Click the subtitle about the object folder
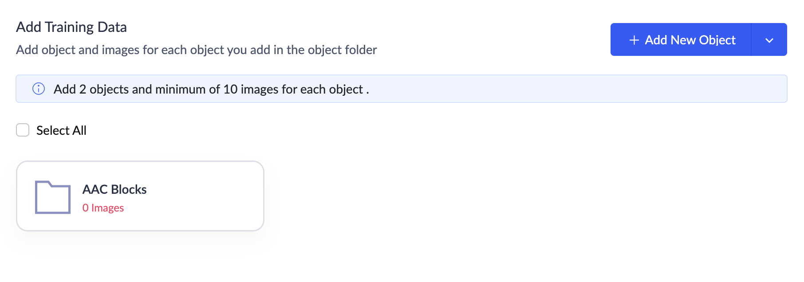The image size is (804, 282). tap(196, 50)
